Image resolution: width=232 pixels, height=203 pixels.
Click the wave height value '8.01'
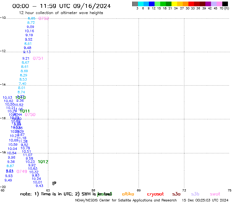click(x=22, y=88)
